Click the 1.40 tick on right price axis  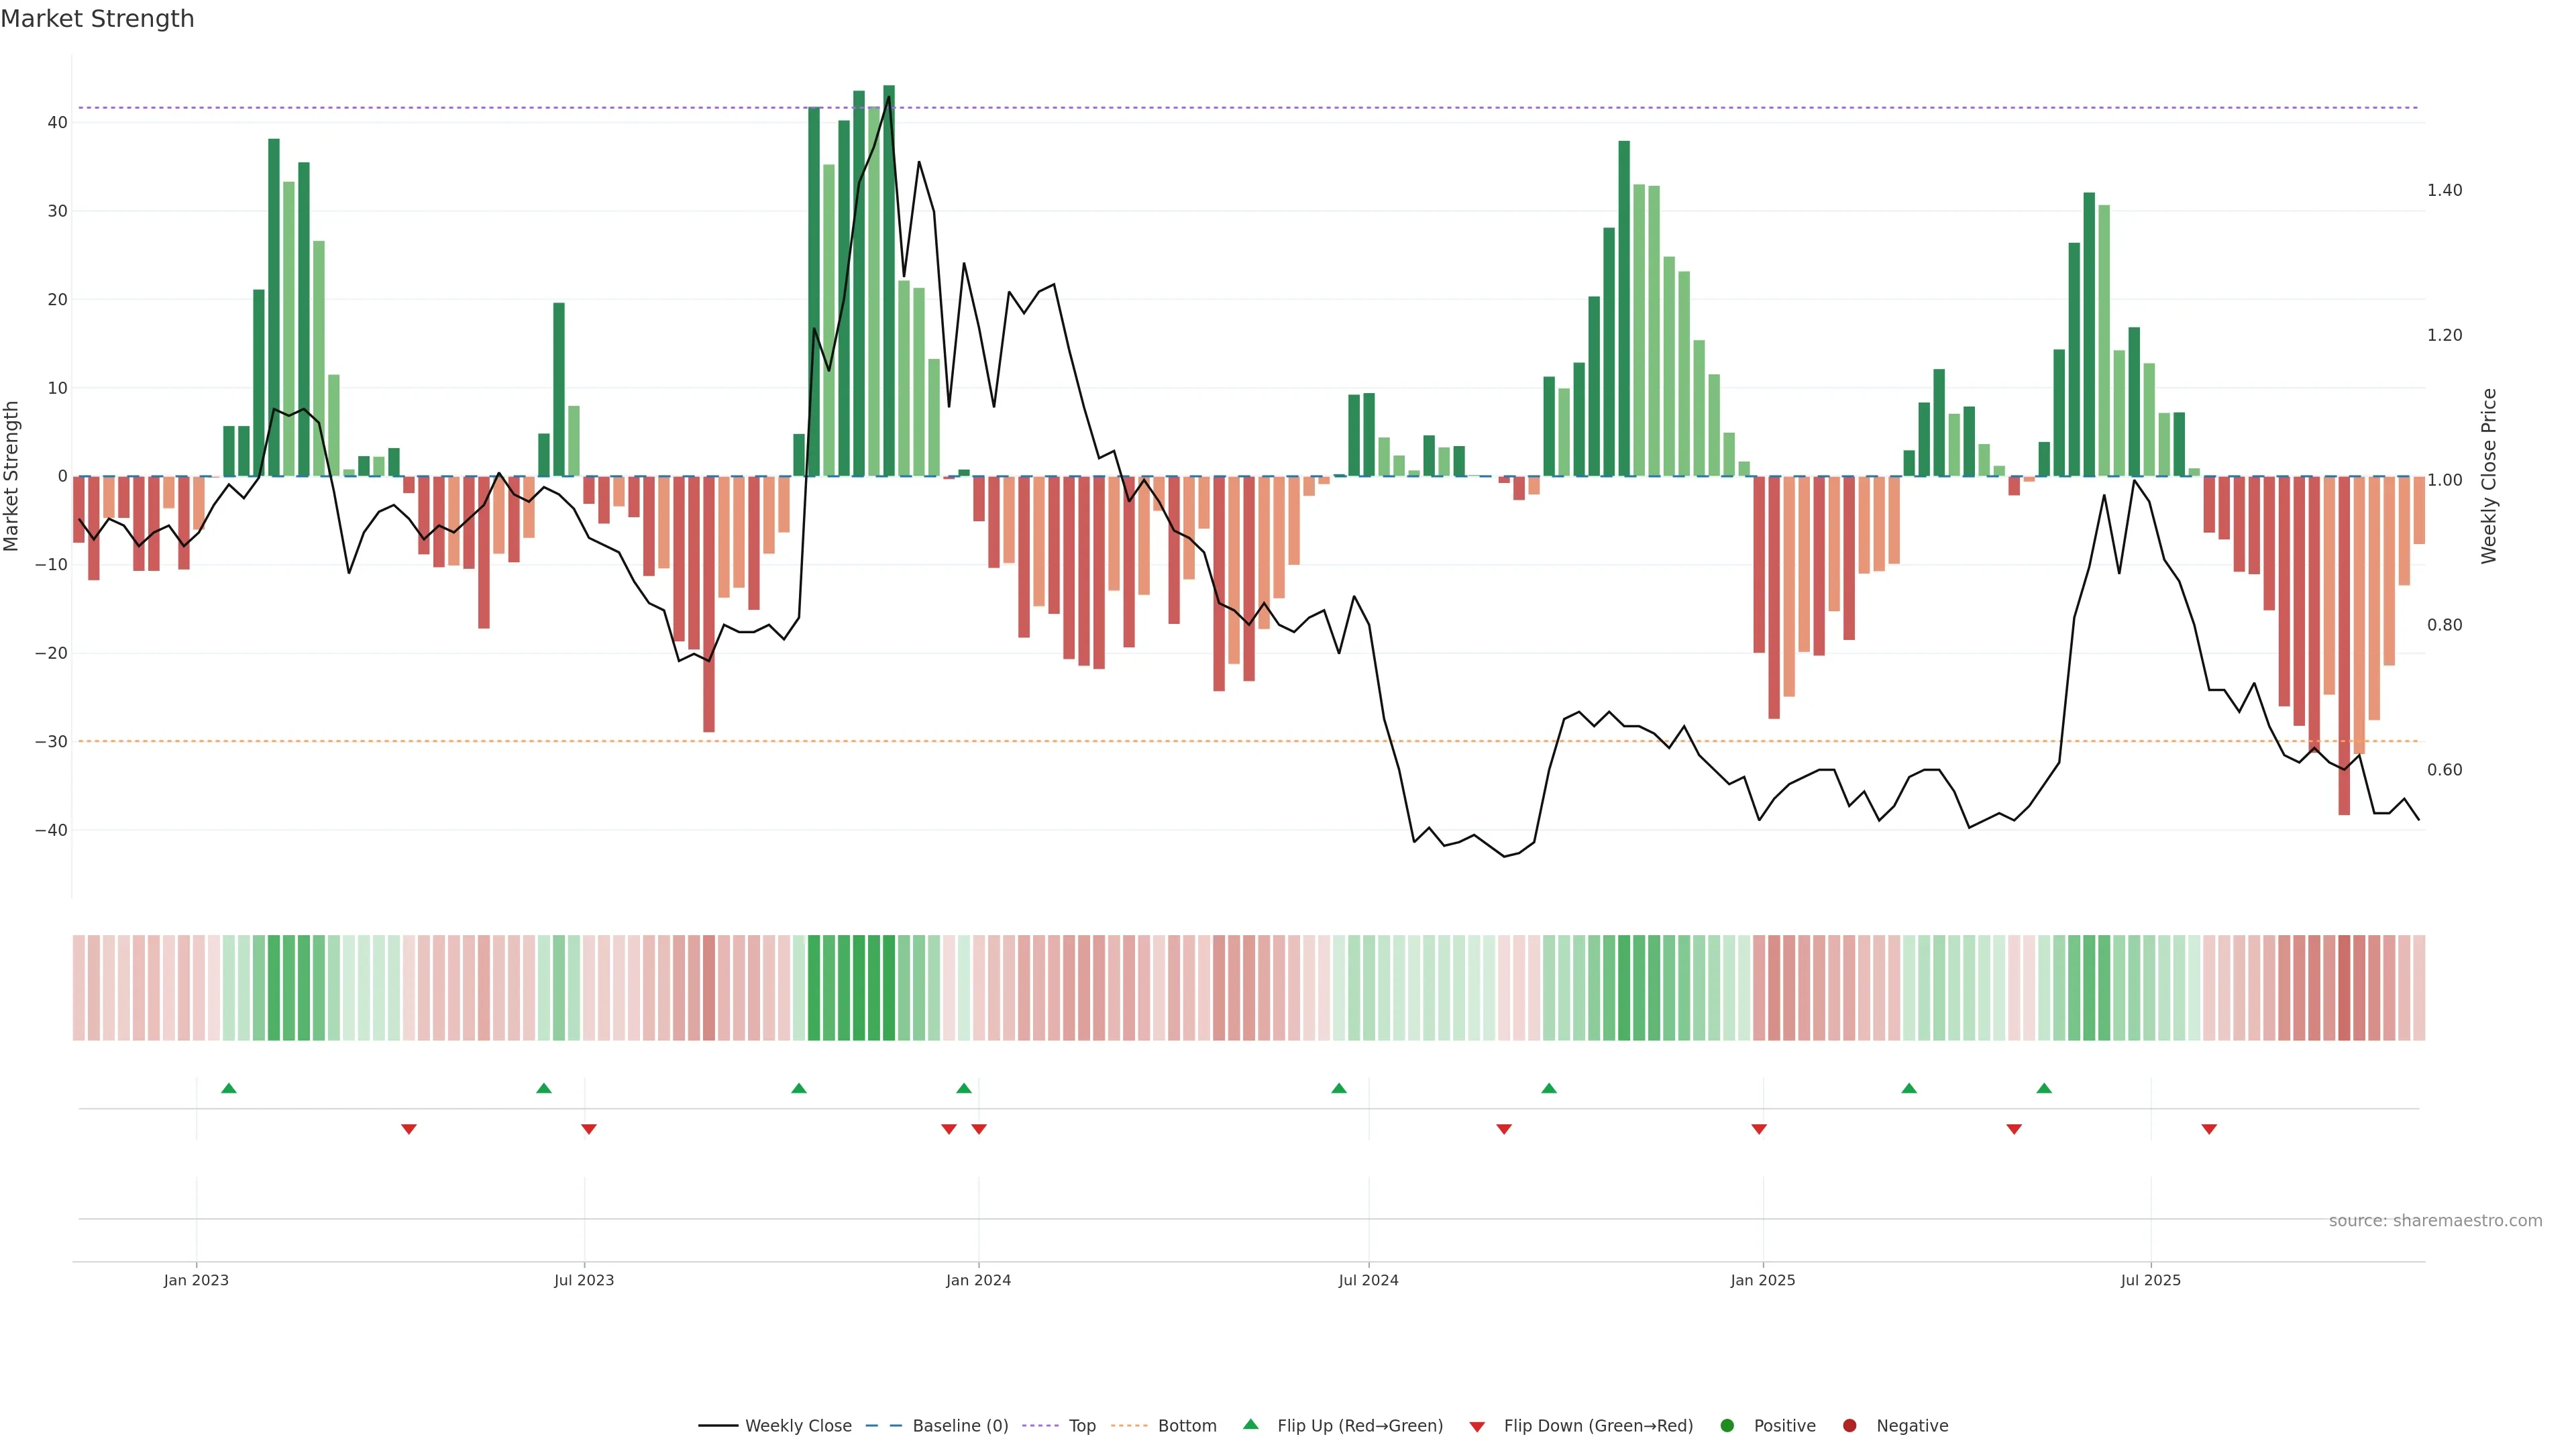(2444, 190)
